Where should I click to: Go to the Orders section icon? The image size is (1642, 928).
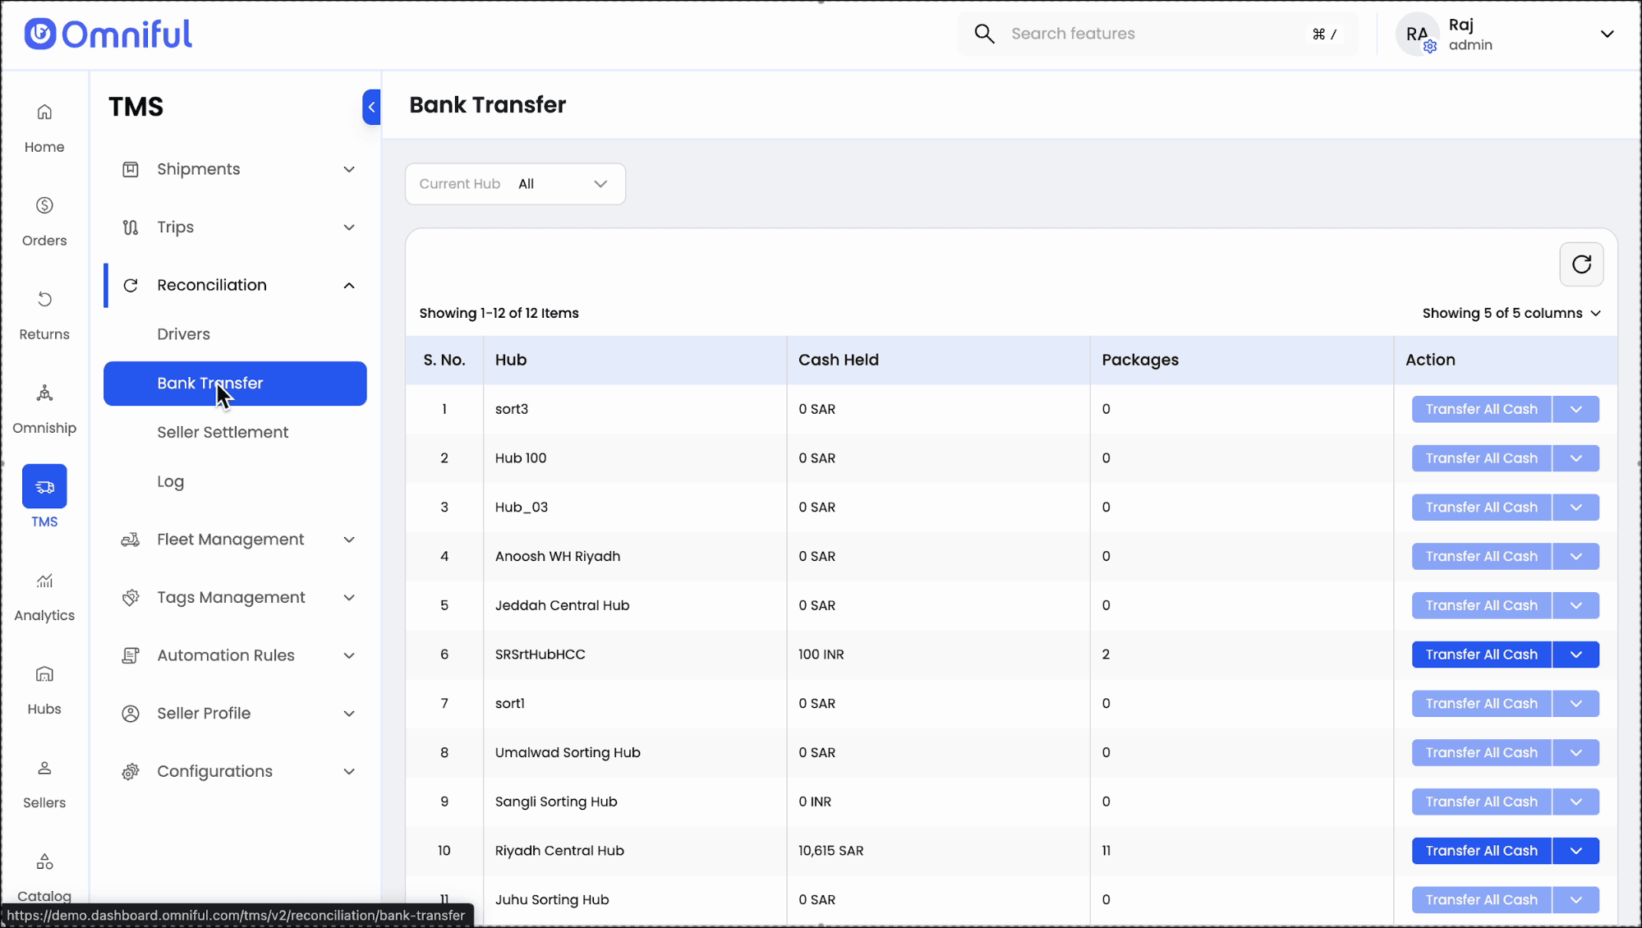click(44, 206)
